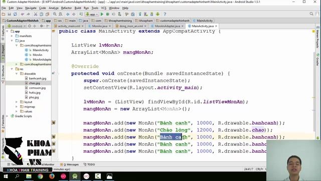Click the Replace icon in toolbar
This screenshot has height=181, width=321.
pos(61,14)
